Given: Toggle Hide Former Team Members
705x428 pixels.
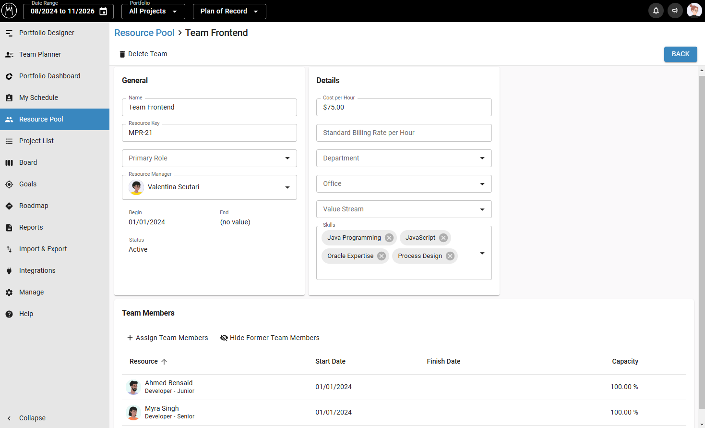Looking at the screenshot, I should point(270,338).
